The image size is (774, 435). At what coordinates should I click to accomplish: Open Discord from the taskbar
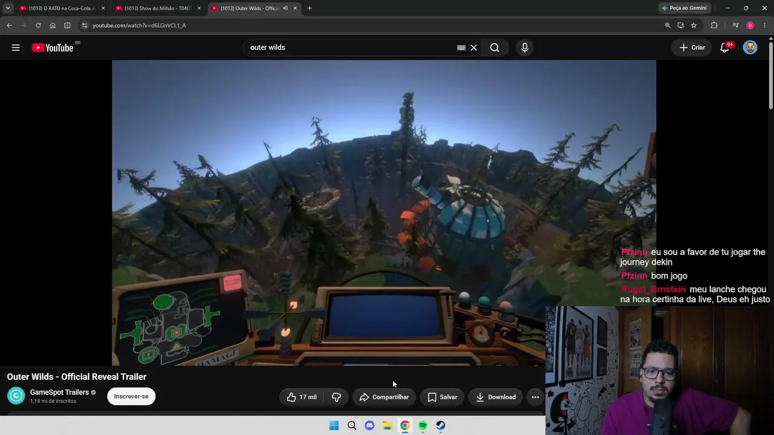(x=369, y=425)
